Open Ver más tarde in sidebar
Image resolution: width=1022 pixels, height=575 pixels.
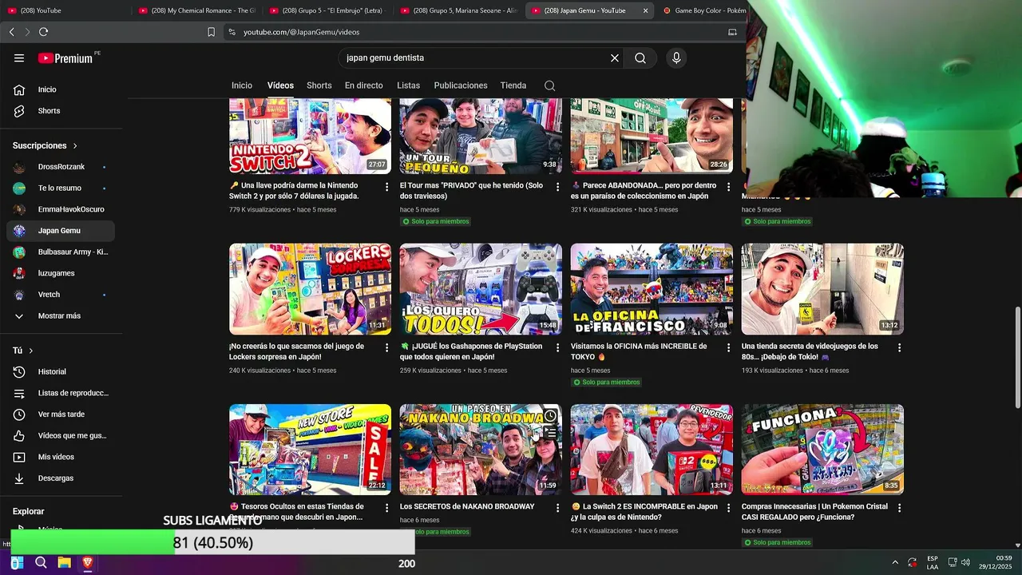click(60, 414)
